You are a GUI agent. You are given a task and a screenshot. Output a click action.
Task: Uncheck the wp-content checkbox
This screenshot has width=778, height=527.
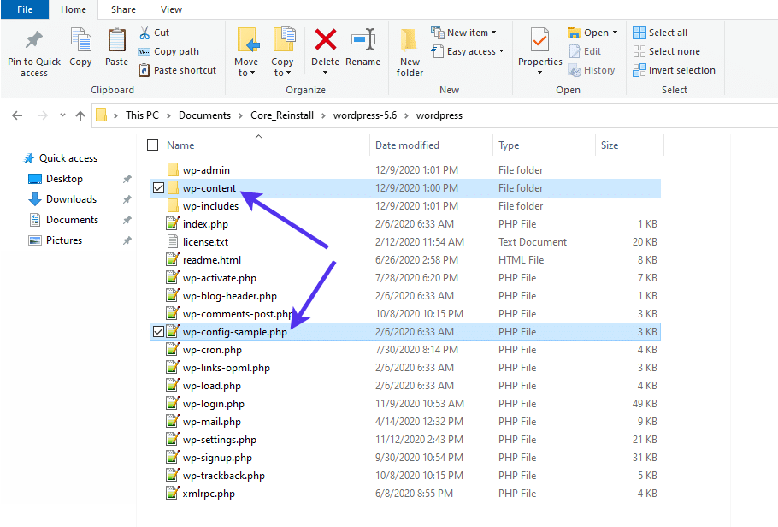(158, 187)
